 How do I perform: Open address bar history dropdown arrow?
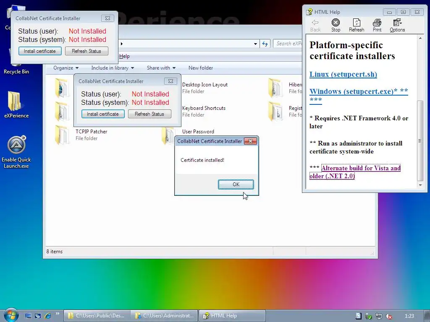pos(255,44)
